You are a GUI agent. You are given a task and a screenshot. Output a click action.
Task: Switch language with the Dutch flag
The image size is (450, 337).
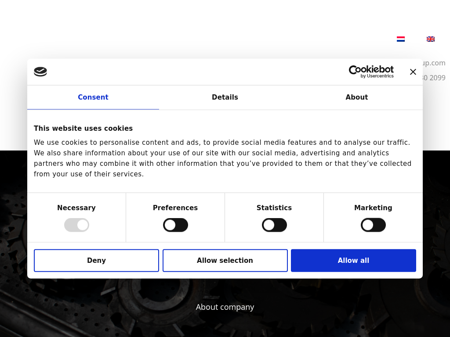pyautogui.click(x=400, y=39)
